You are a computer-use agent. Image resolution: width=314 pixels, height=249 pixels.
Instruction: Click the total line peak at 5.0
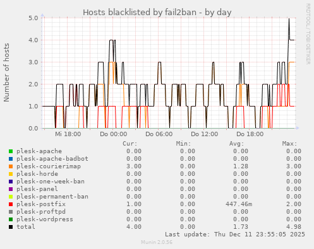coord(289,19)
